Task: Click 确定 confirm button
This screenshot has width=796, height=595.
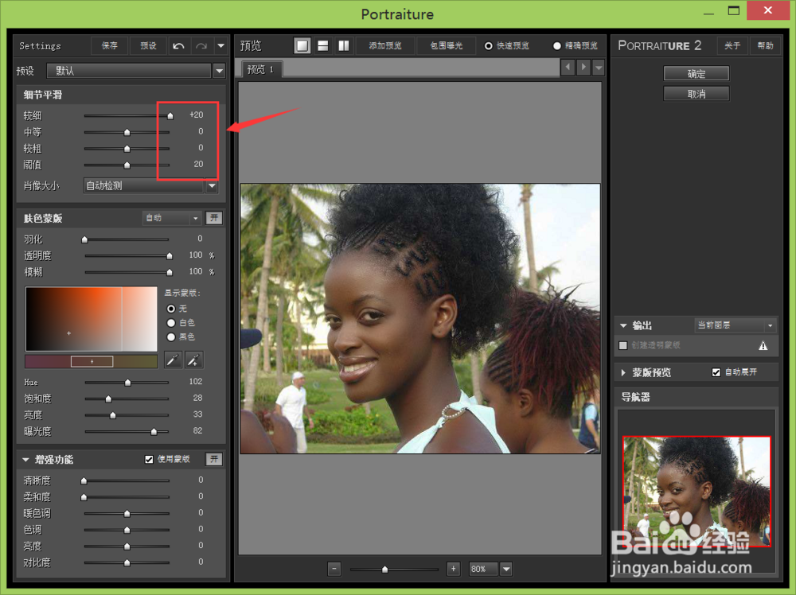Action: pyautogui.click(x=696, y=73)
